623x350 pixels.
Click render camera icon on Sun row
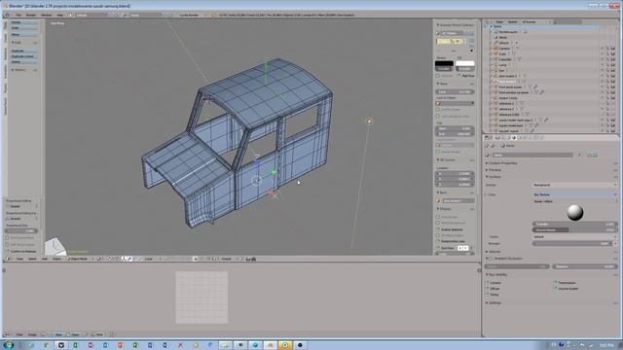click(x=613, y=70)
